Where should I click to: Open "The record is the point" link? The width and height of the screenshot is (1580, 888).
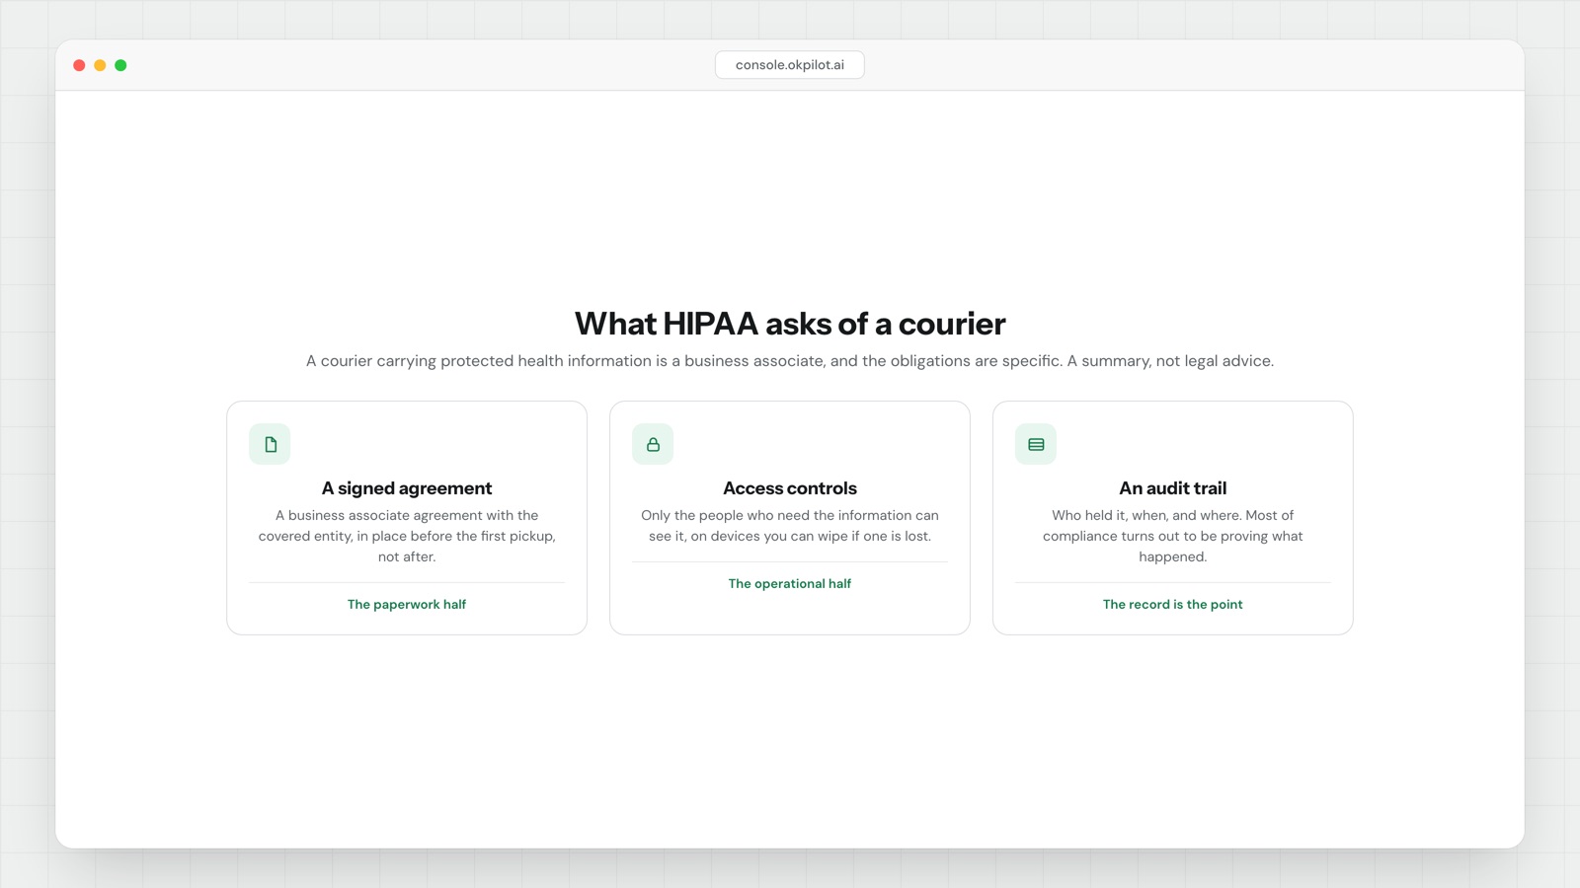1173,605
